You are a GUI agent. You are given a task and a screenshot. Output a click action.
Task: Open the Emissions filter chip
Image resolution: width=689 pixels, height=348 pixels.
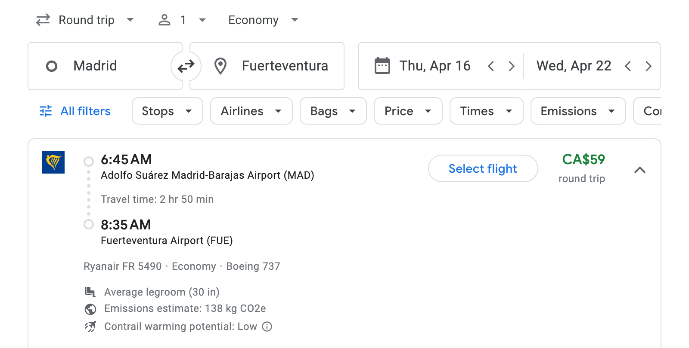coord(577,111)
